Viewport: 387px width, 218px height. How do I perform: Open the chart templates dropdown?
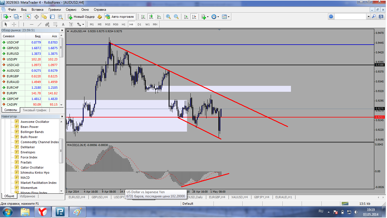(x=224, y=17)
